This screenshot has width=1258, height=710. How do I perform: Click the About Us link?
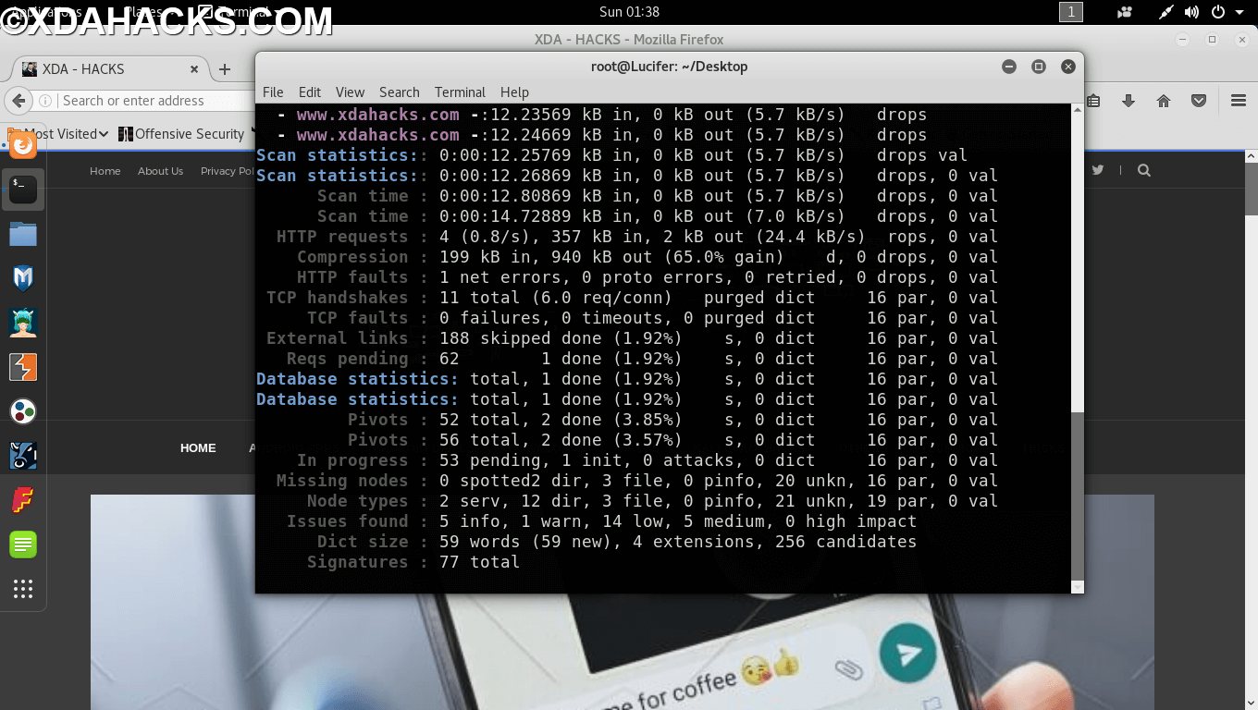(x=160, y=170)
